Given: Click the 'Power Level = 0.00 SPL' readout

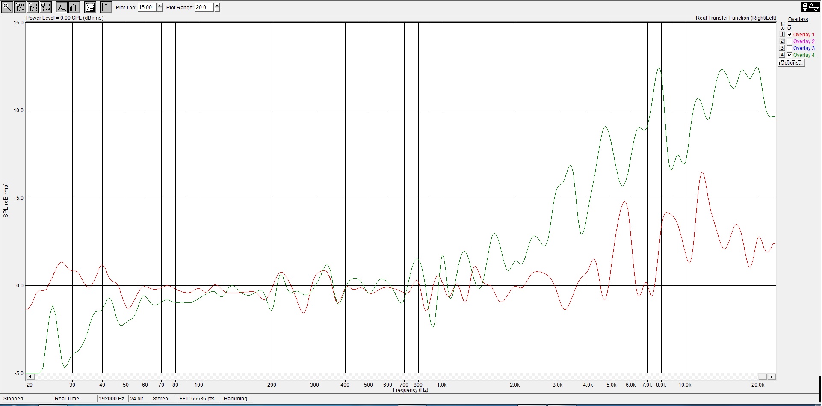Looking at the screenshot, I should tap(65, 18).
